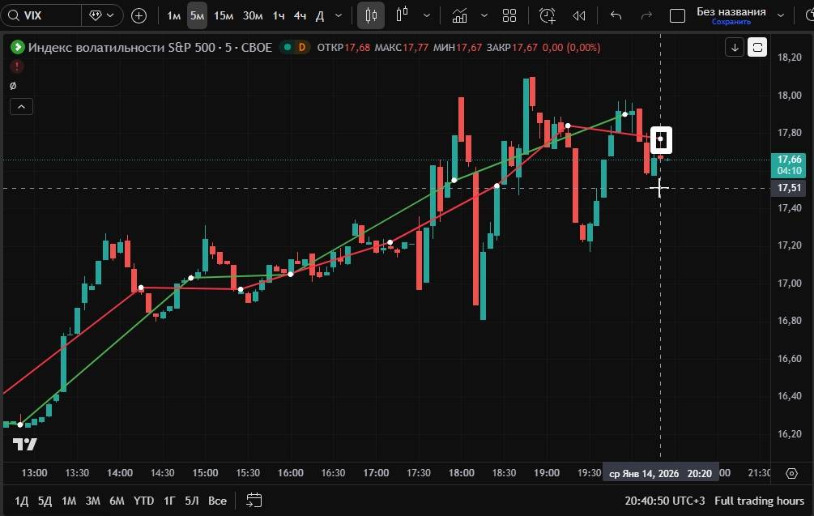Collapse the indicator legend with chevron button
Image resolution: width=814 pixels, height=516 pixels.
click(x=21, y=106)
